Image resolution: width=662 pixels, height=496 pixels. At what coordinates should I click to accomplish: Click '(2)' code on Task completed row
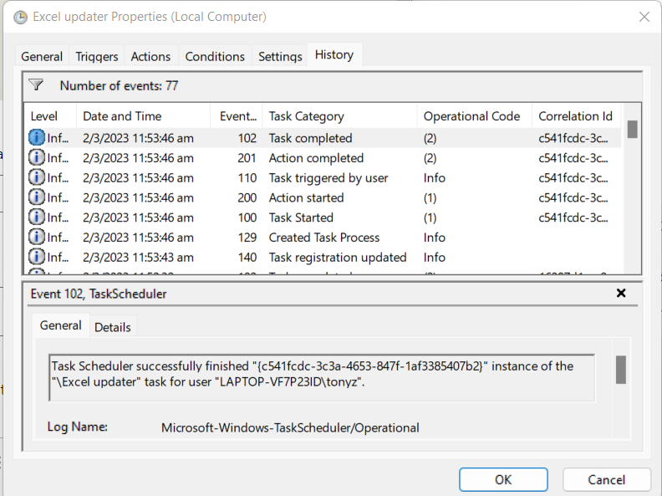[x=430, y=138]
